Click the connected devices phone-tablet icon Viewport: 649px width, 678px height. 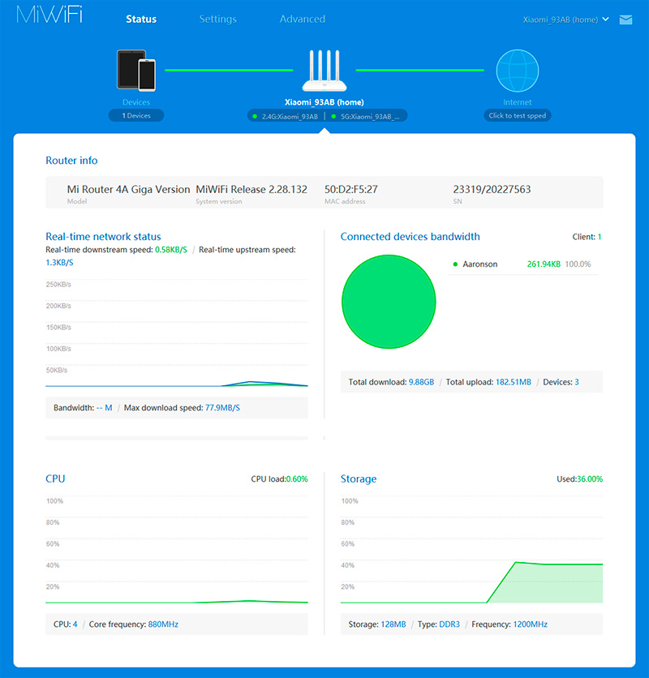coord(135,71)
